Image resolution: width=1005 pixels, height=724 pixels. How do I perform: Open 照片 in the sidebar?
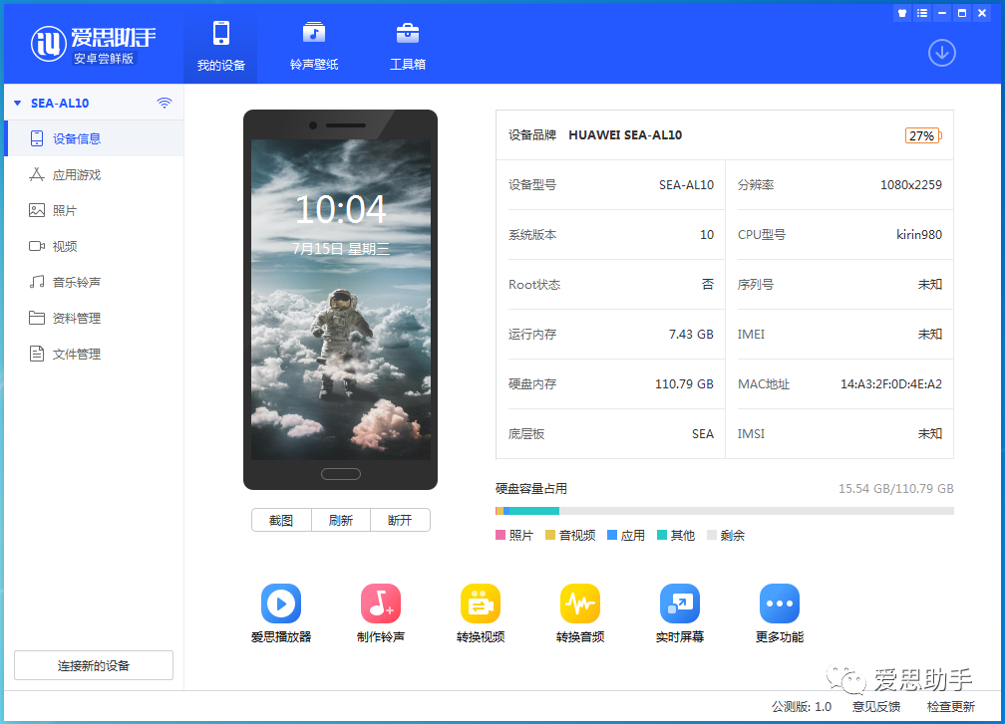click(94, 210)
